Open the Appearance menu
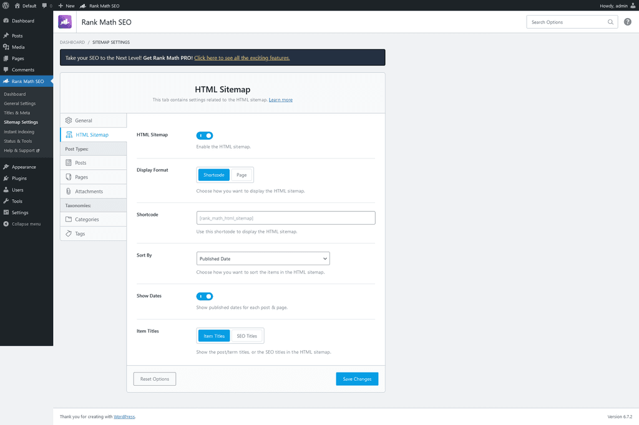This screenshot has width=639, height=425. tap(26, 167)
